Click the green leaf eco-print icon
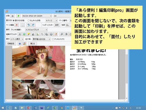This screenshot has height=110, width=146. 18,16
